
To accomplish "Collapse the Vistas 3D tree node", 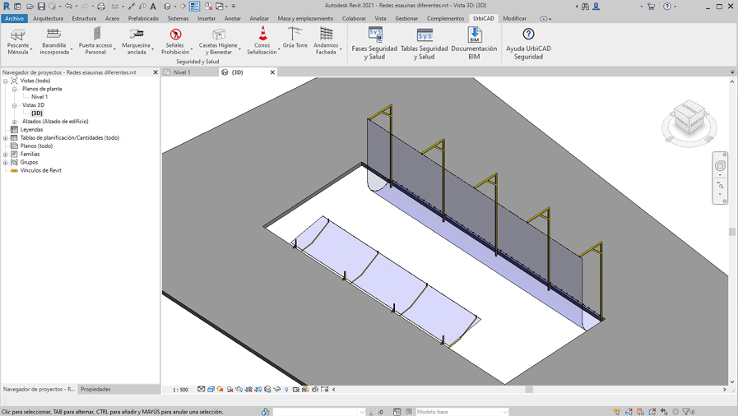I will pos(15,105).
